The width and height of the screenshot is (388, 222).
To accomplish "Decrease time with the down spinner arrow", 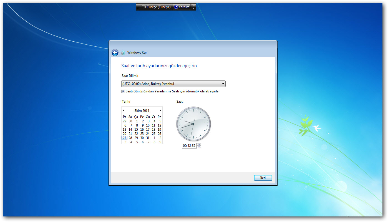I will pos(199,147).
